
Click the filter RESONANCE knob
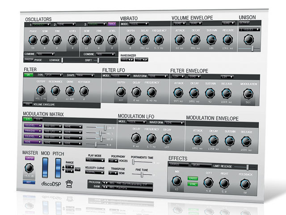pos(55,90)
